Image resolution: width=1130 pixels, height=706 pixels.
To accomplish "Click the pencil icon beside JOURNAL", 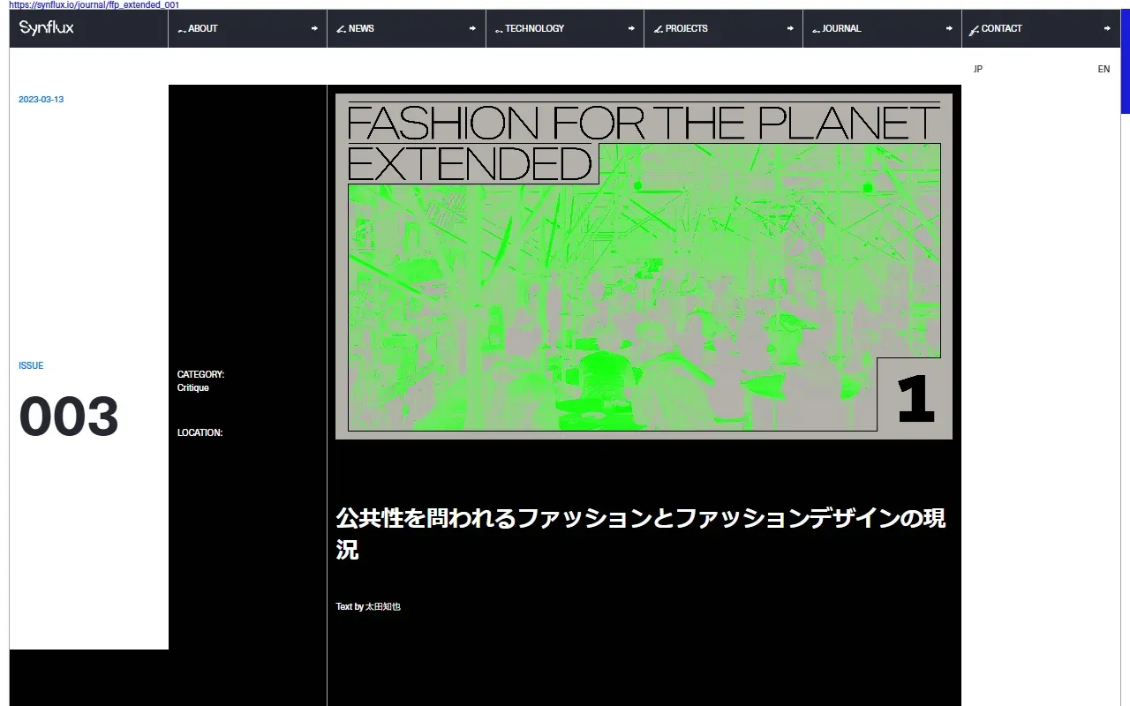I will 815,28.
